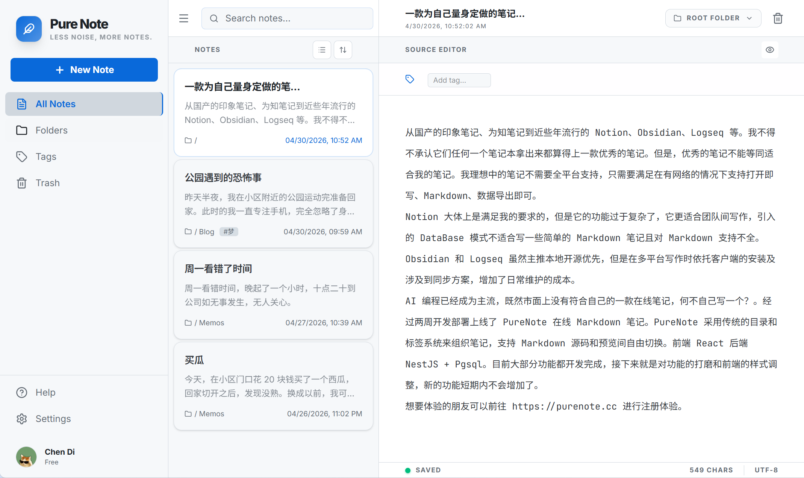The image size is (804, 478).
Task: Click the 04/26/2026, 11:02 PM date
Action: coord(325,414)
